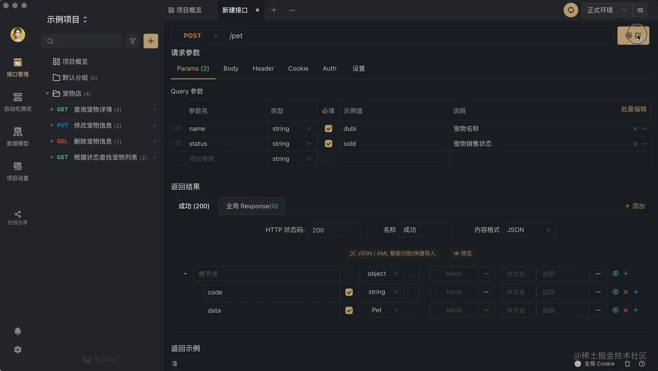Click + to add child node on data row
This screenshot has height=371, width=658.
(x=636, y=310)
